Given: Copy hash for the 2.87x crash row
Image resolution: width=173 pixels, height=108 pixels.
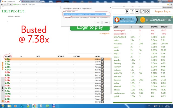Looking at the screenshot, I should pyautogui.click(x=102, y=75).
